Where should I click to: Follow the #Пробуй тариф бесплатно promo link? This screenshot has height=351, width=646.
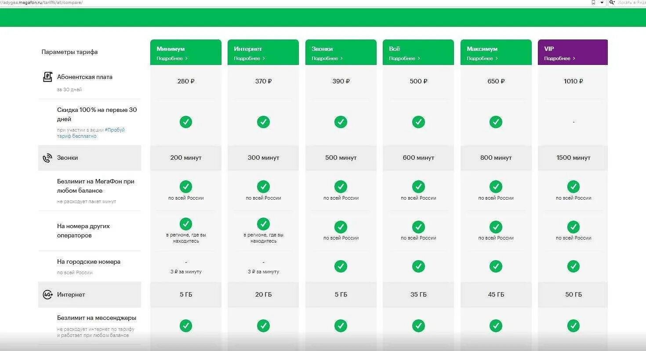point(91,133)
